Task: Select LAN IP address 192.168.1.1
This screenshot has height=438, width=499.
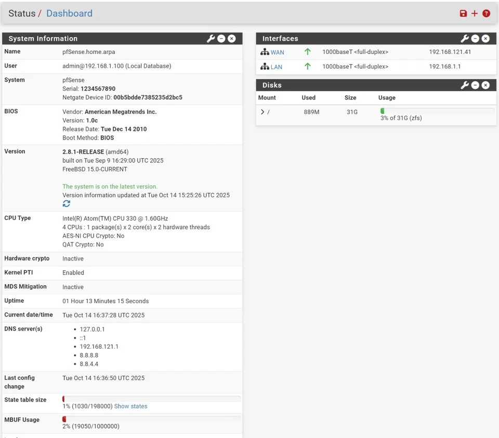Action: [445, 66]
